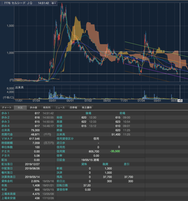Screen dimensions: 188x201
Task: Open the 四季報 tab
Action: click(x=73, y=107)
